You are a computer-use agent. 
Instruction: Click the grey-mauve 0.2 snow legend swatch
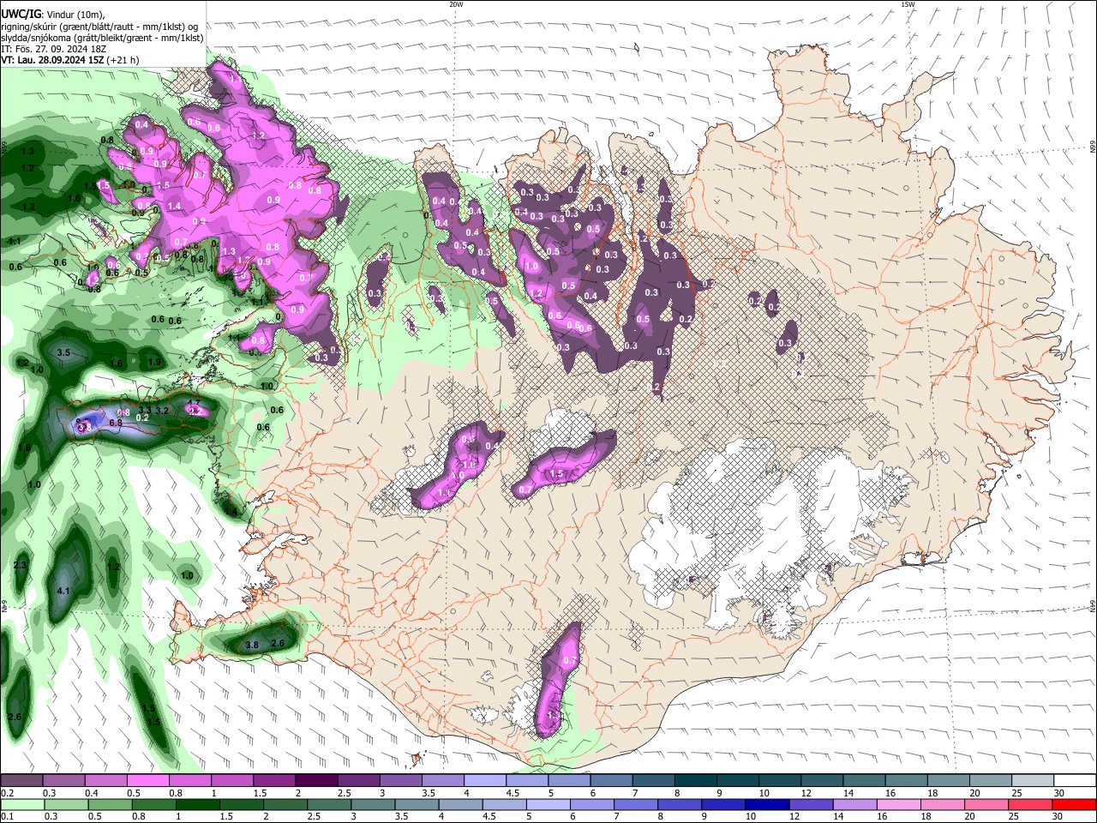pyautogui.click(x=21, y=780)
